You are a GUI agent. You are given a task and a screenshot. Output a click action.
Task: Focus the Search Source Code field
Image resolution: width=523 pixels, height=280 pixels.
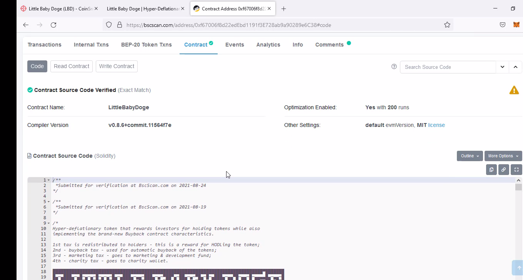pyautogui.click(x=448, y=67)
